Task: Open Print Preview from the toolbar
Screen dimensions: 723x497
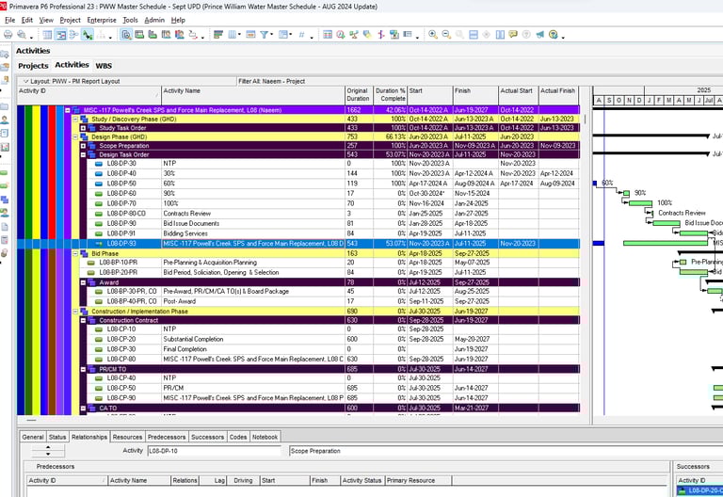Action: pyautogui.click(x=22, y=35)
